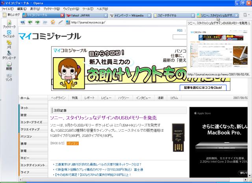Open the ハウツー nav tab
The image size is (252, 183).
click(x=124, y=98)
